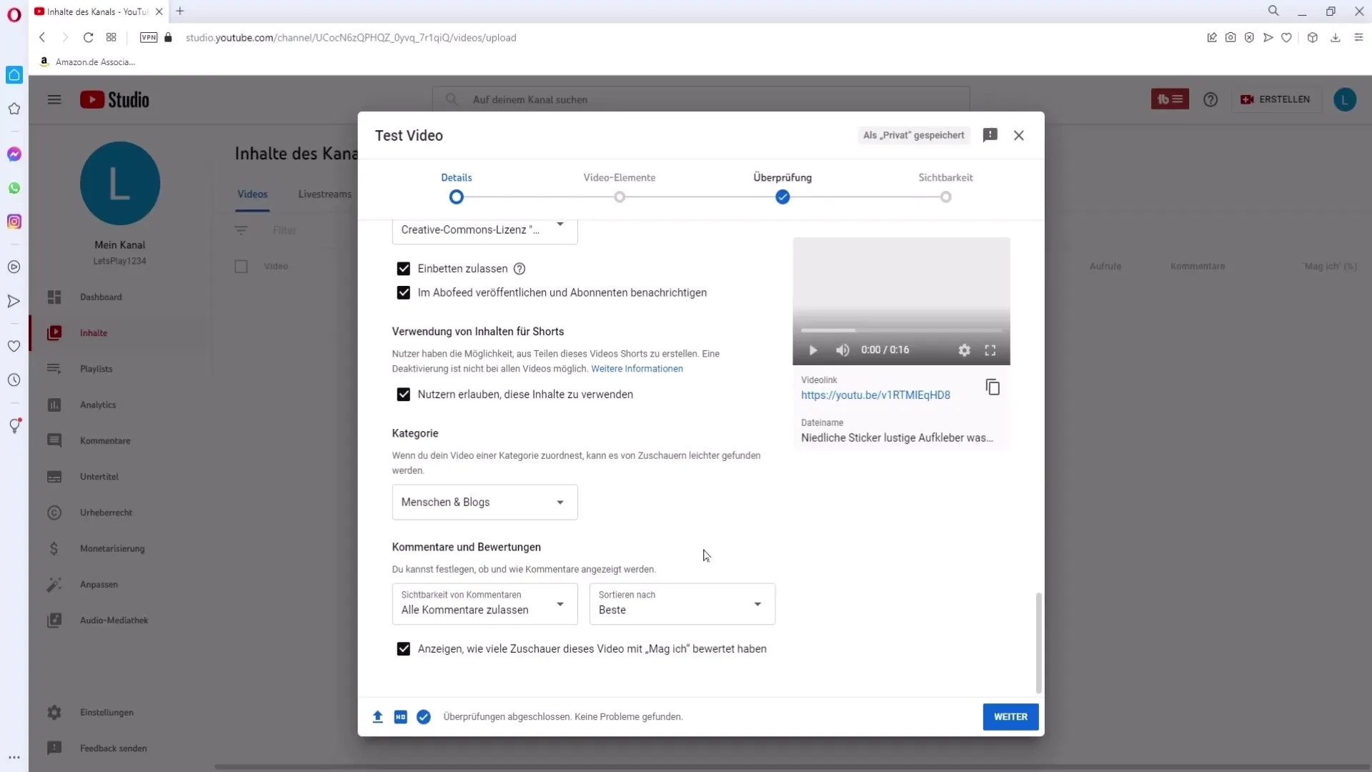This screenshot has width=1372, height=772.
Task: Open Amazon.de Associates bookmark
Action: [x=88, y=62]
